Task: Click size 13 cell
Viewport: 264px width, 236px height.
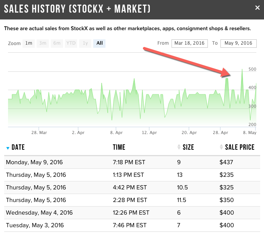Action: (180, 175)
